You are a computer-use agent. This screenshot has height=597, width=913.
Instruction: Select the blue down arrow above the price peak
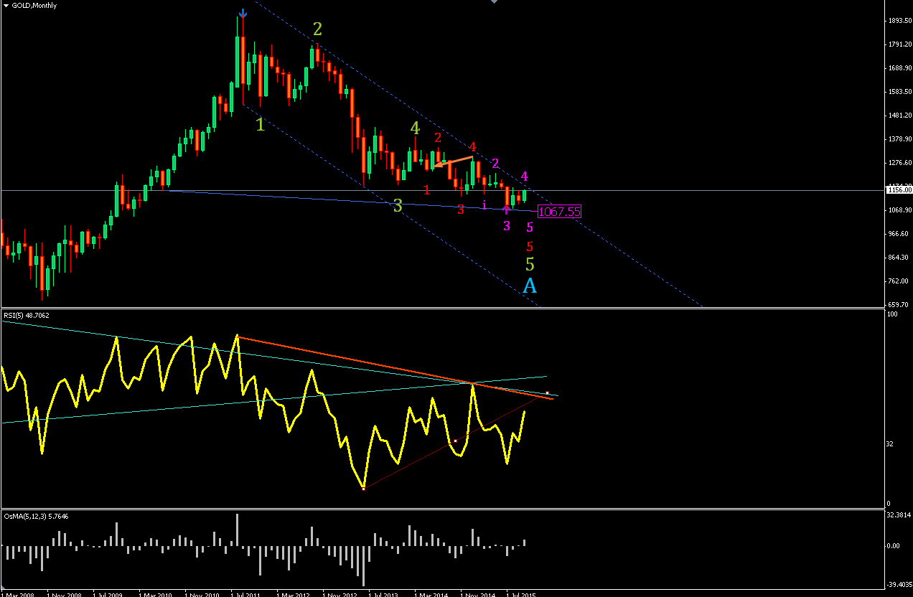click(x=243, y=13)
